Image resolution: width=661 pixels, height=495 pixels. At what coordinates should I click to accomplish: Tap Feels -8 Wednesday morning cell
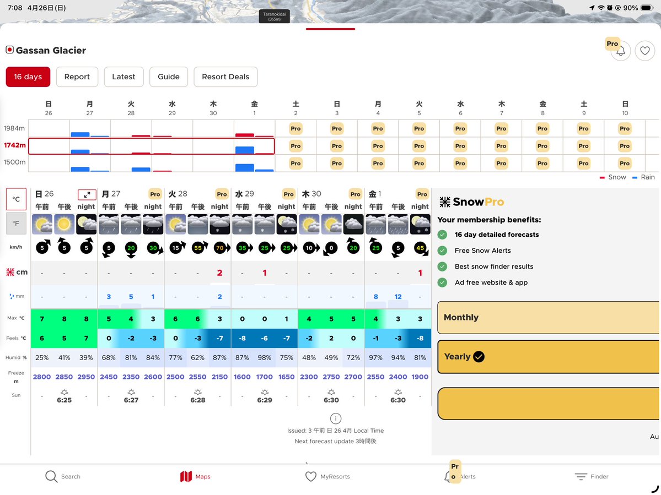tap(242, 339)
